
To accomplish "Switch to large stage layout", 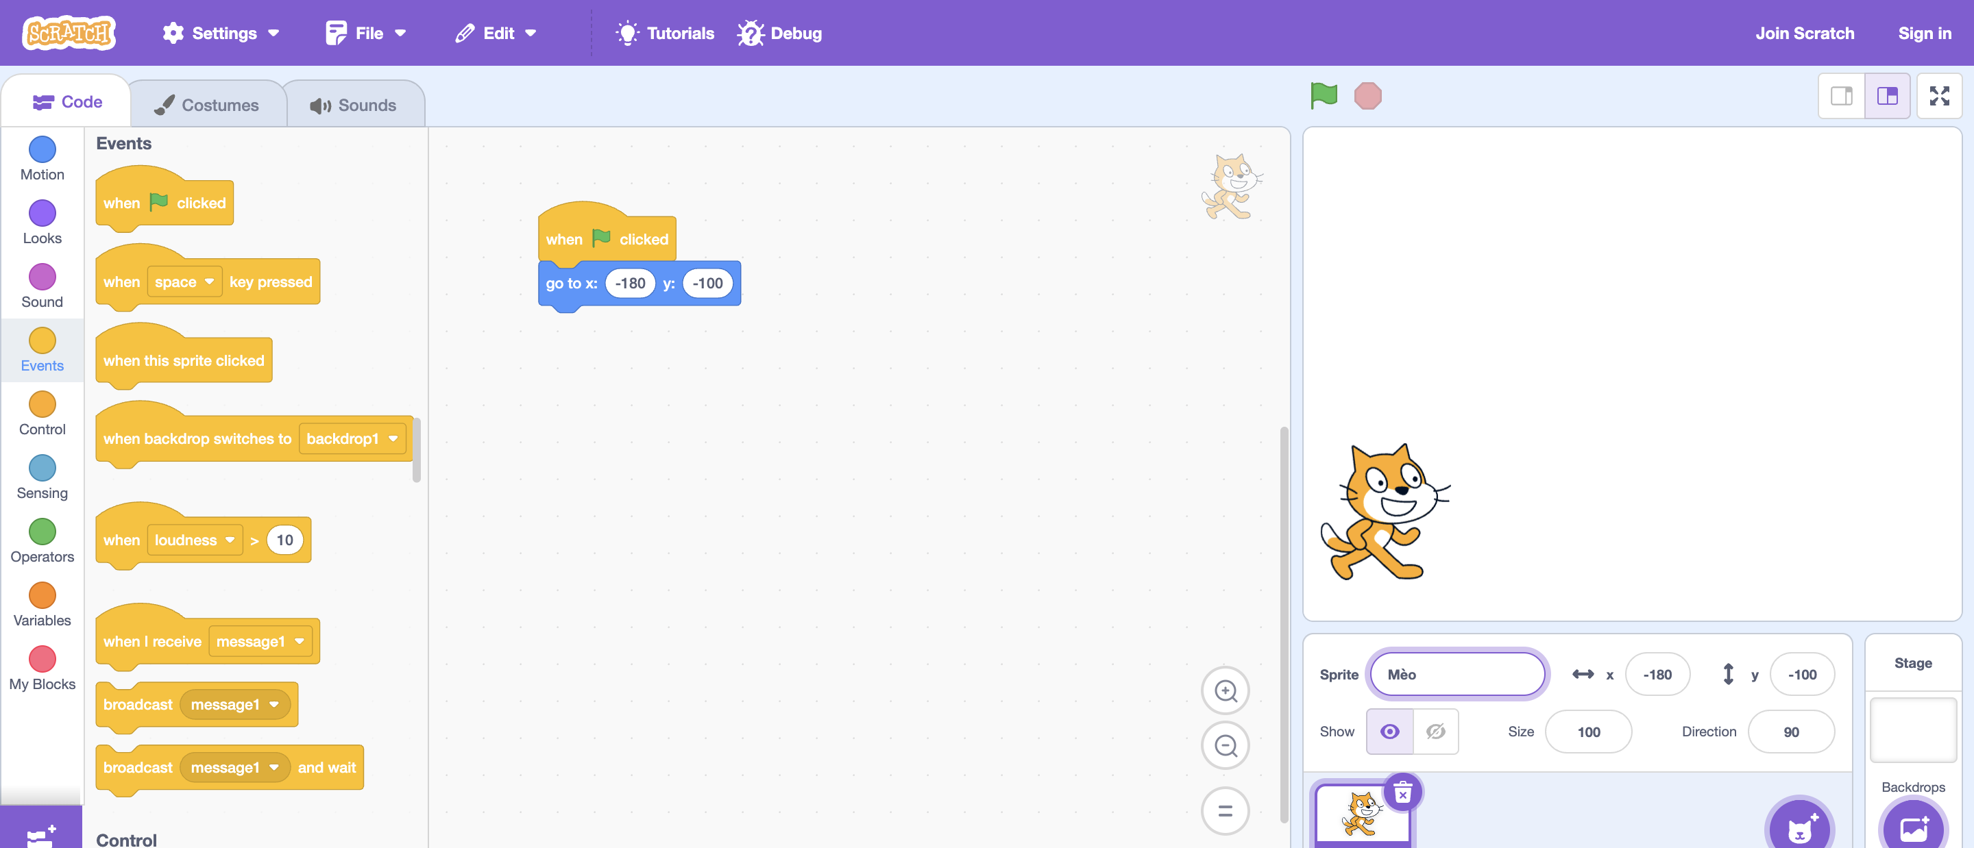I will click(1887, 96).
